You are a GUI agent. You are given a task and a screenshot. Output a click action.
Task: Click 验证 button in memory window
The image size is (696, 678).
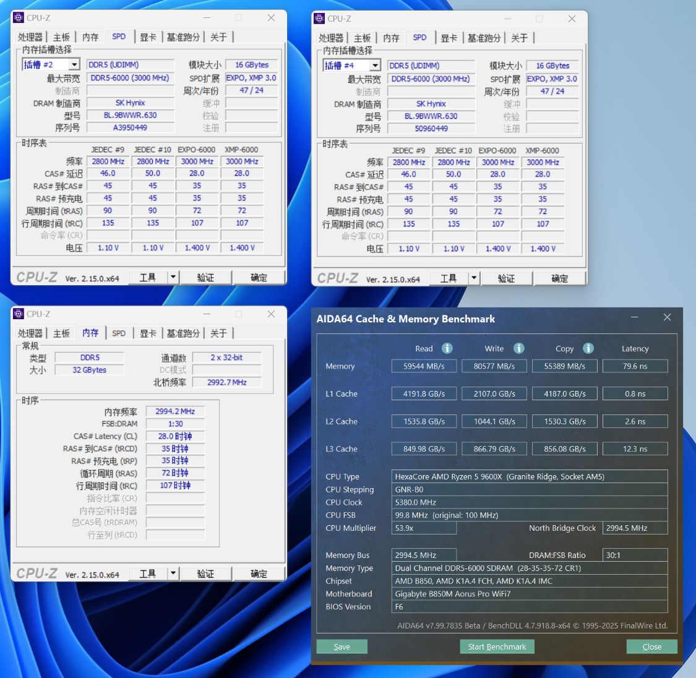205,573
